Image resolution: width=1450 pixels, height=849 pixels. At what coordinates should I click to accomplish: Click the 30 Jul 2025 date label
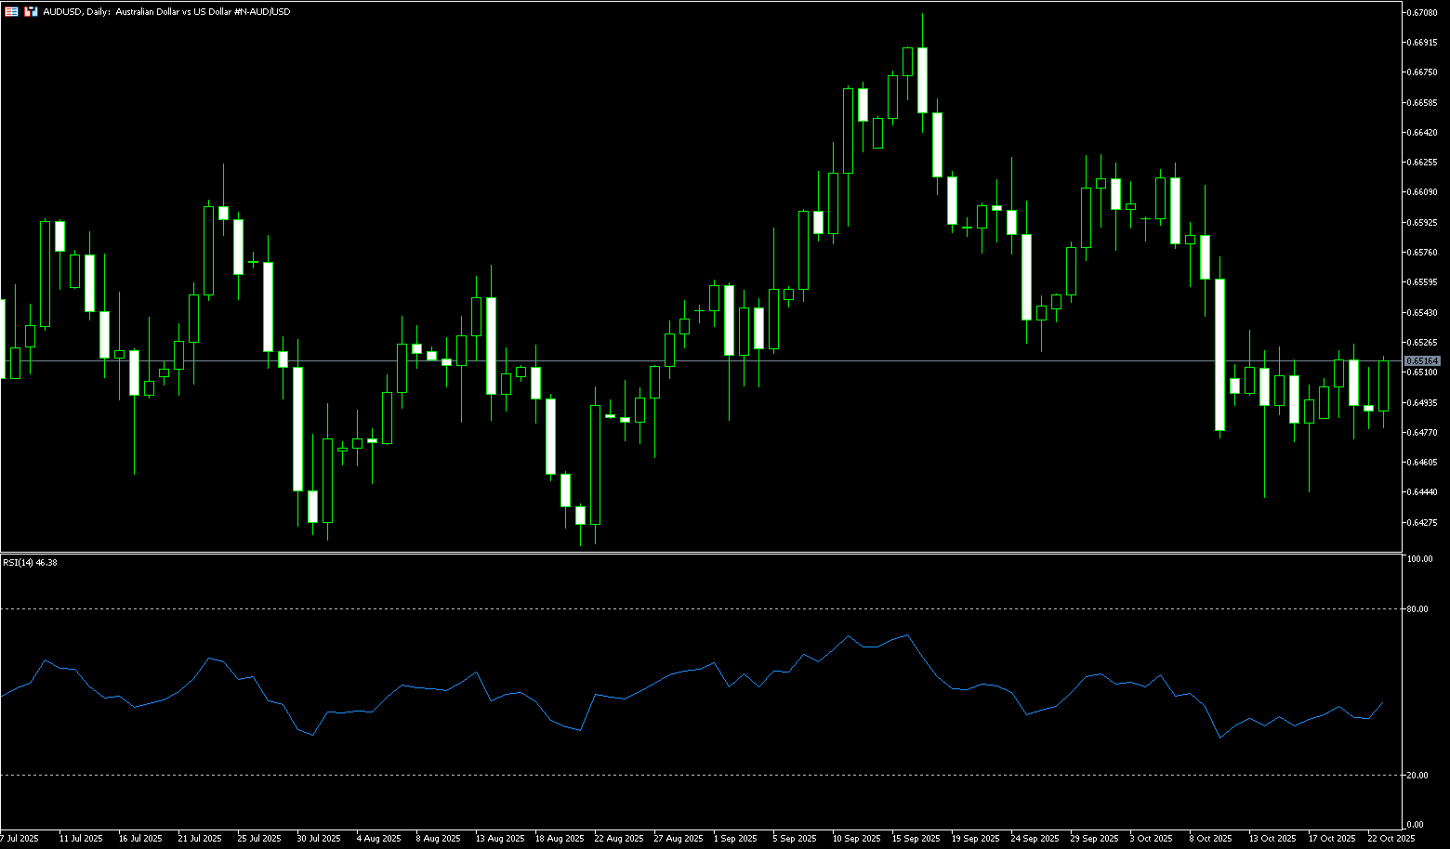click(x=319, y=838)
